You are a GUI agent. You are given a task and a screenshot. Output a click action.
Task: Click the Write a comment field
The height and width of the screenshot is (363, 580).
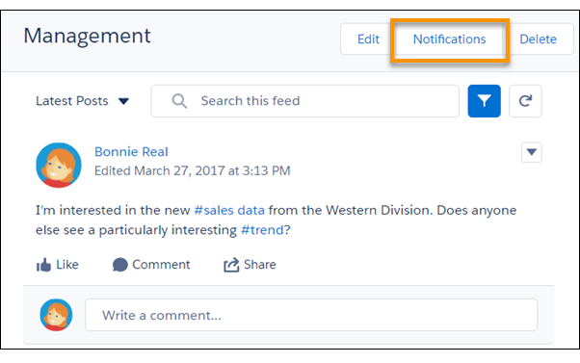[311, 315]
